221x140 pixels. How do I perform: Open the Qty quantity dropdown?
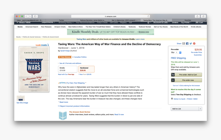(178, 52)
